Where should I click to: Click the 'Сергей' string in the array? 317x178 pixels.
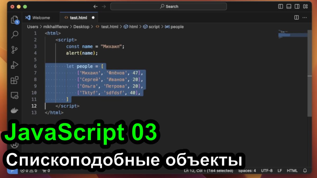click(x=90, y=79)
